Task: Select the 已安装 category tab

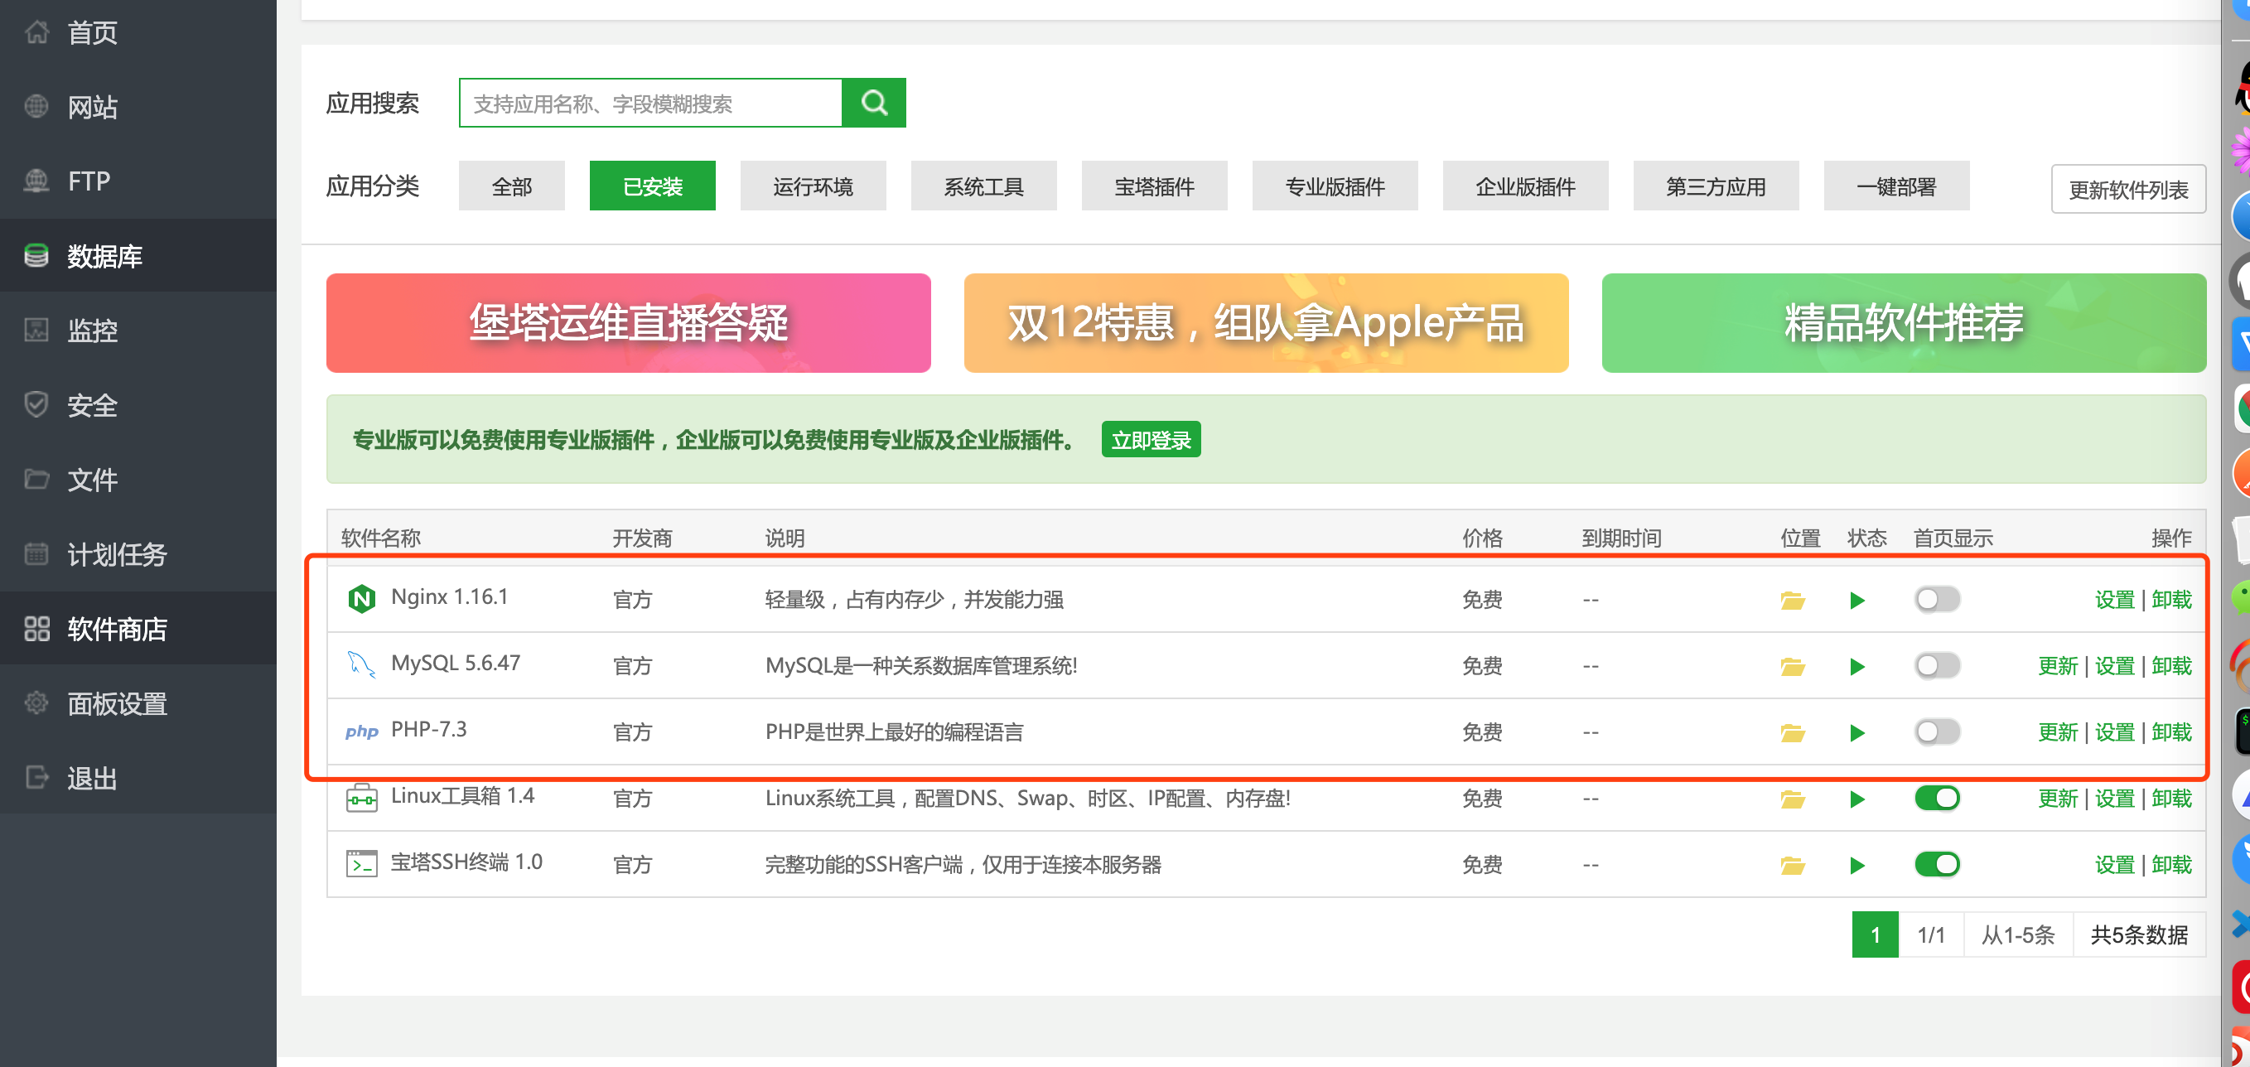Action: tap(653, 186)
